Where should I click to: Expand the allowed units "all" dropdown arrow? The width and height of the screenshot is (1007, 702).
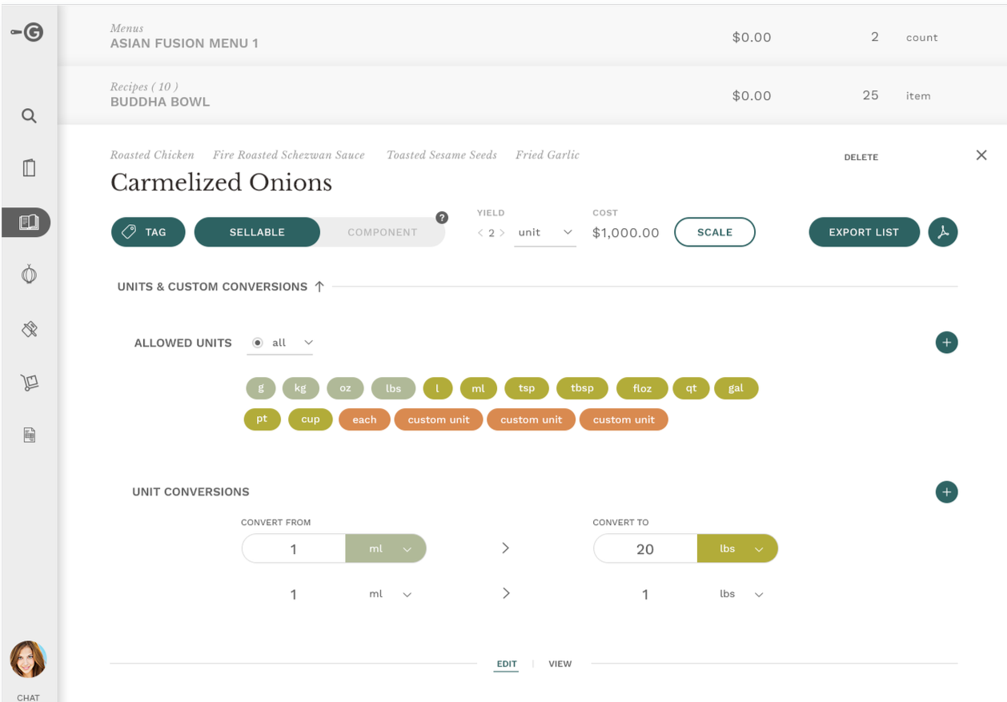[x=307, y=343]
